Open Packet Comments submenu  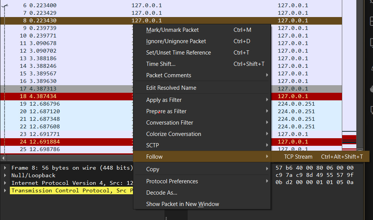coord(169,75)
